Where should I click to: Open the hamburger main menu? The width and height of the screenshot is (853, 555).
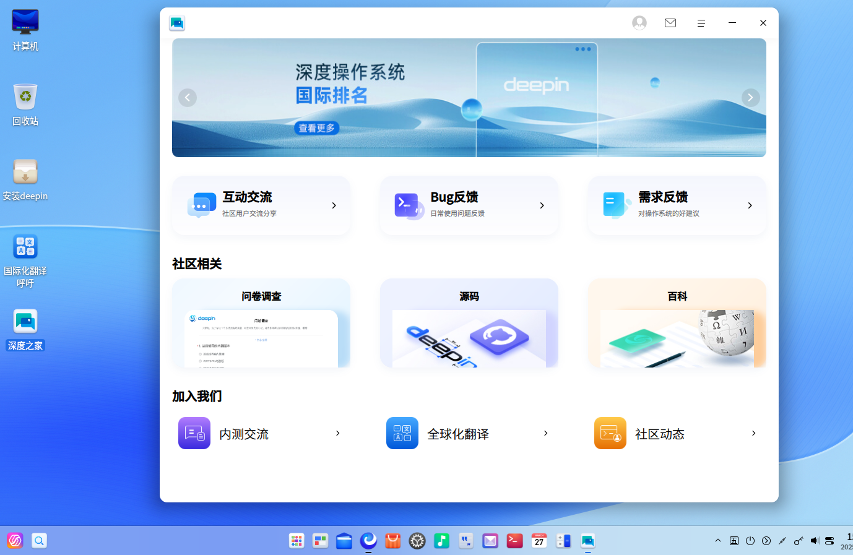tap(701, 23)
